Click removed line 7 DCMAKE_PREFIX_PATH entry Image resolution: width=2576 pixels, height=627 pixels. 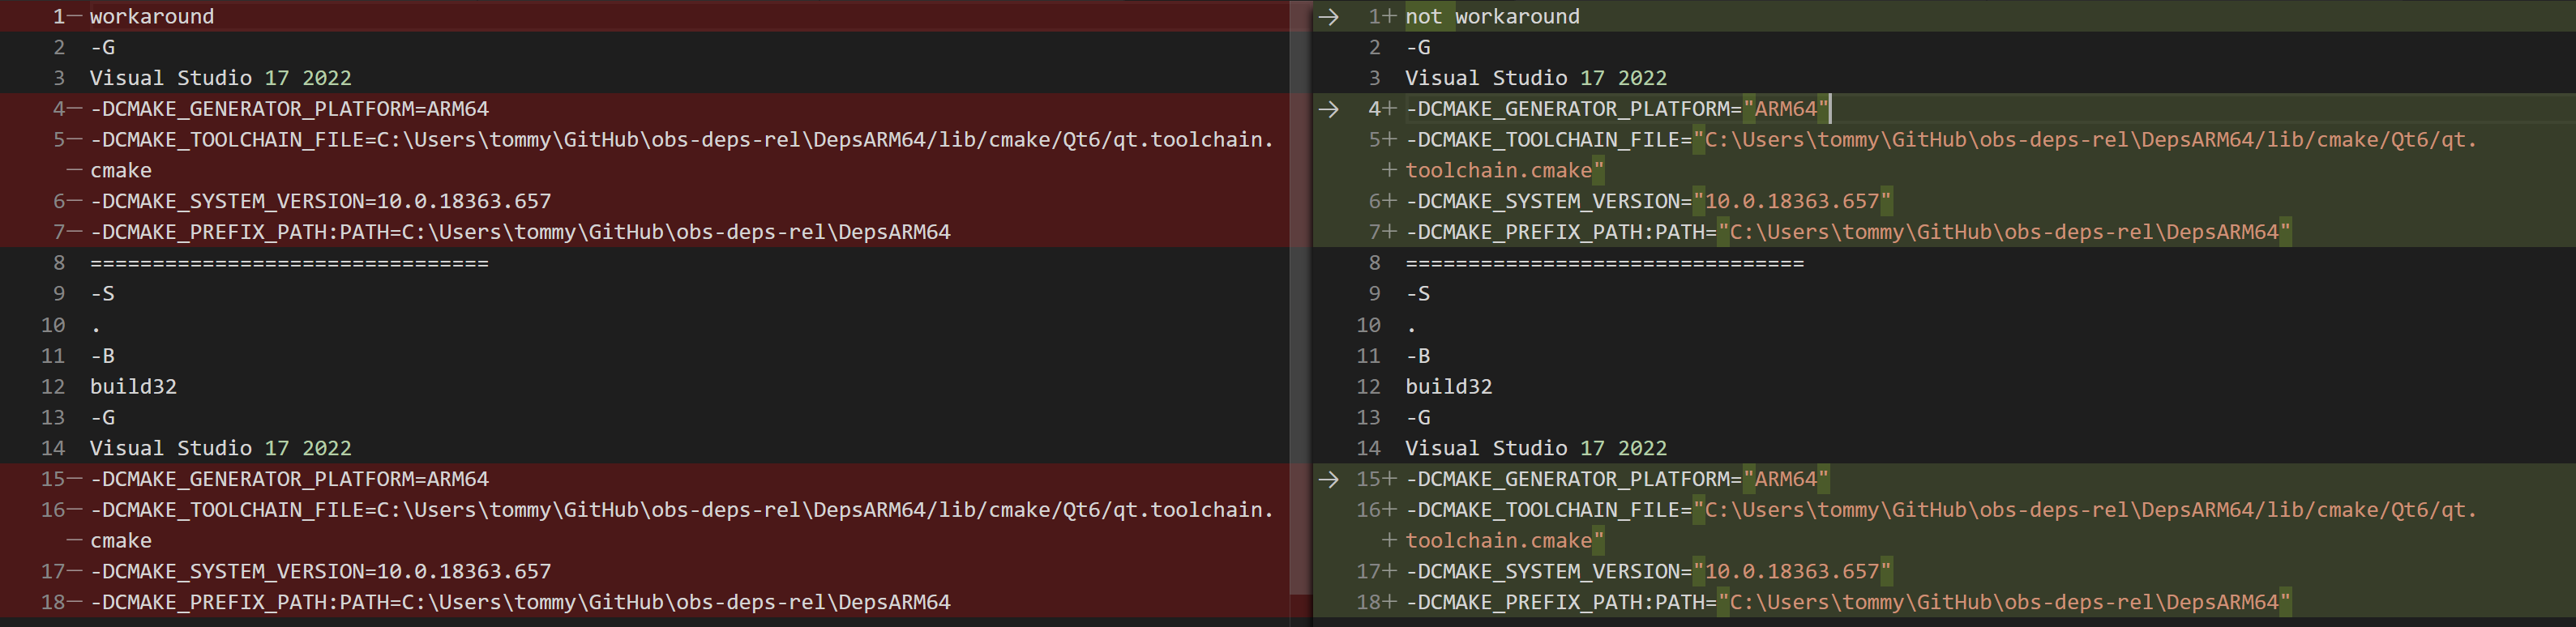click(520, 232)
